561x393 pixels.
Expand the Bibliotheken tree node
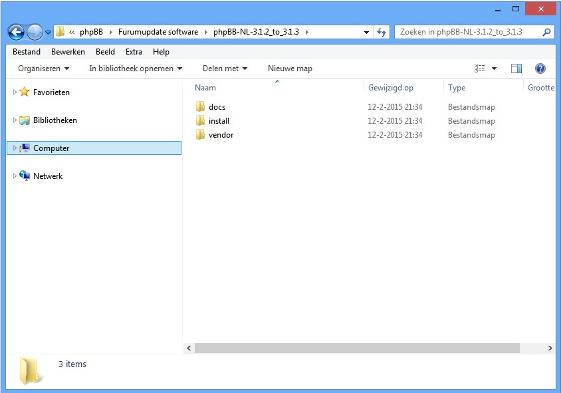coord(15,120)
